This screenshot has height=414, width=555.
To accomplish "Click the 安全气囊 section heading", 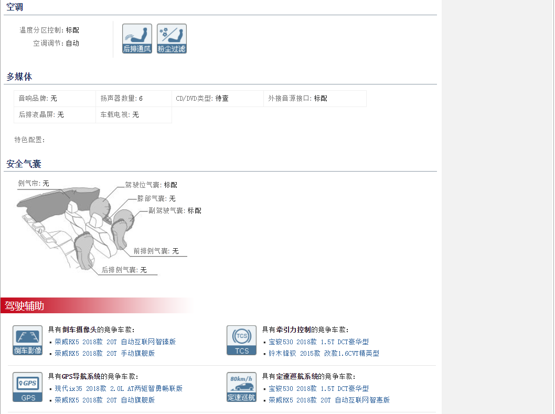I will [24, 164].
